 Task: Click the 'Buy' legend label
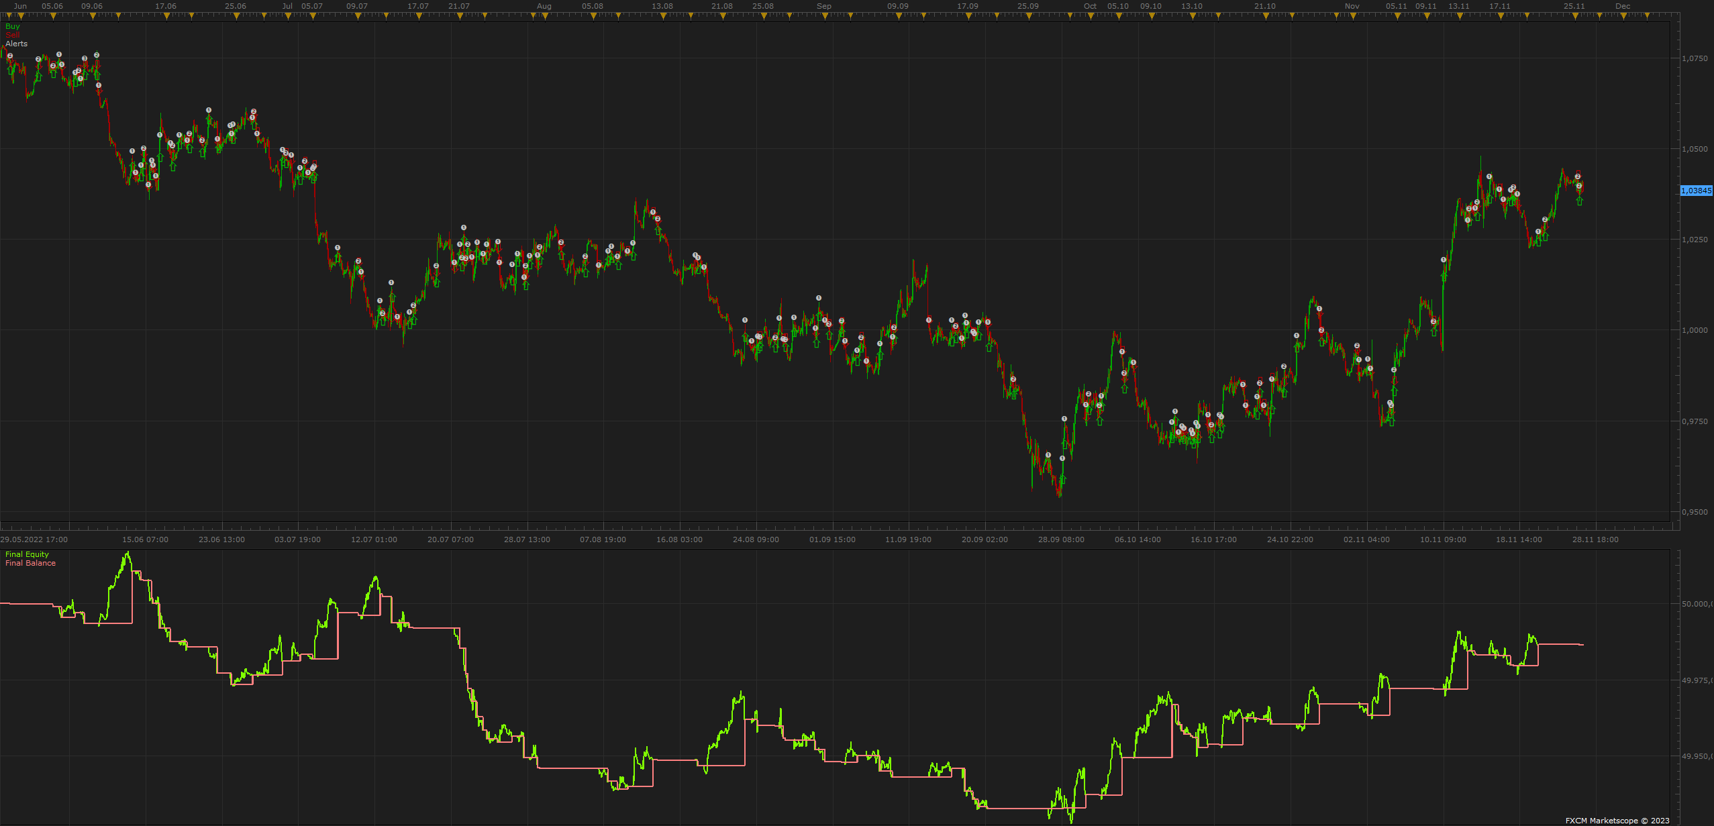[x=13, y=26]
